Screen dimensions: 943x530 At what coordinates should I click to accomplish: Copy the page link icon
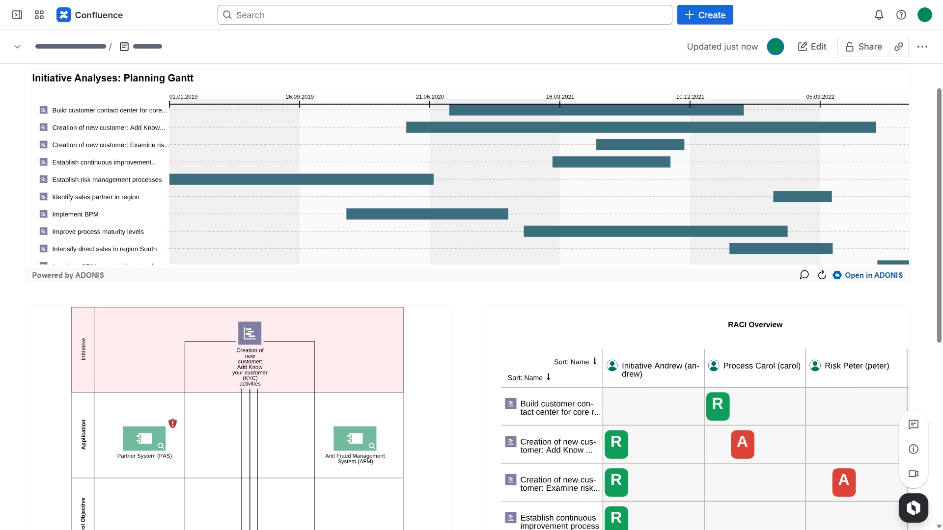pos(899,47)
